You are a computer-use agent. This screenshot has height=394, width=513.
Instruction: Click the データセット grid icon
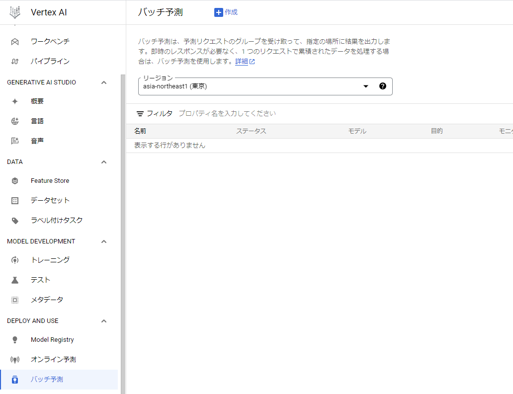(15, 201)
